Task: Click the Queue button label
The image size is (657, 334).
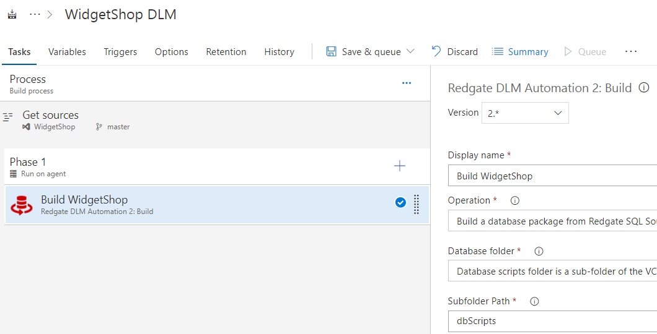Action: pos(592,52)
